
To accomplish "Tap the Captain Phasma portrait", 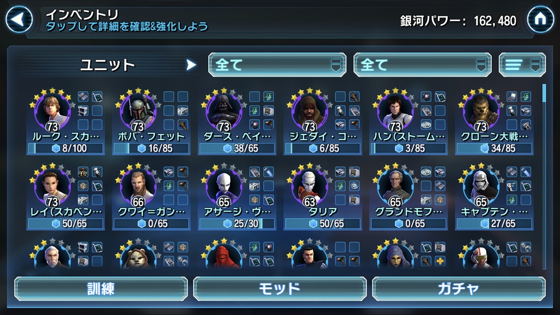I will (x=481, y=186).
